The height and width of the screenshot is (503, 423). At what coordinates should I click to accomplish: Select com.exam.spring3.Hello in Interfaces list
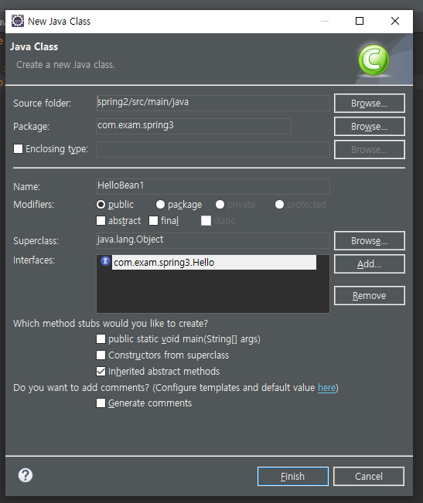213,263
